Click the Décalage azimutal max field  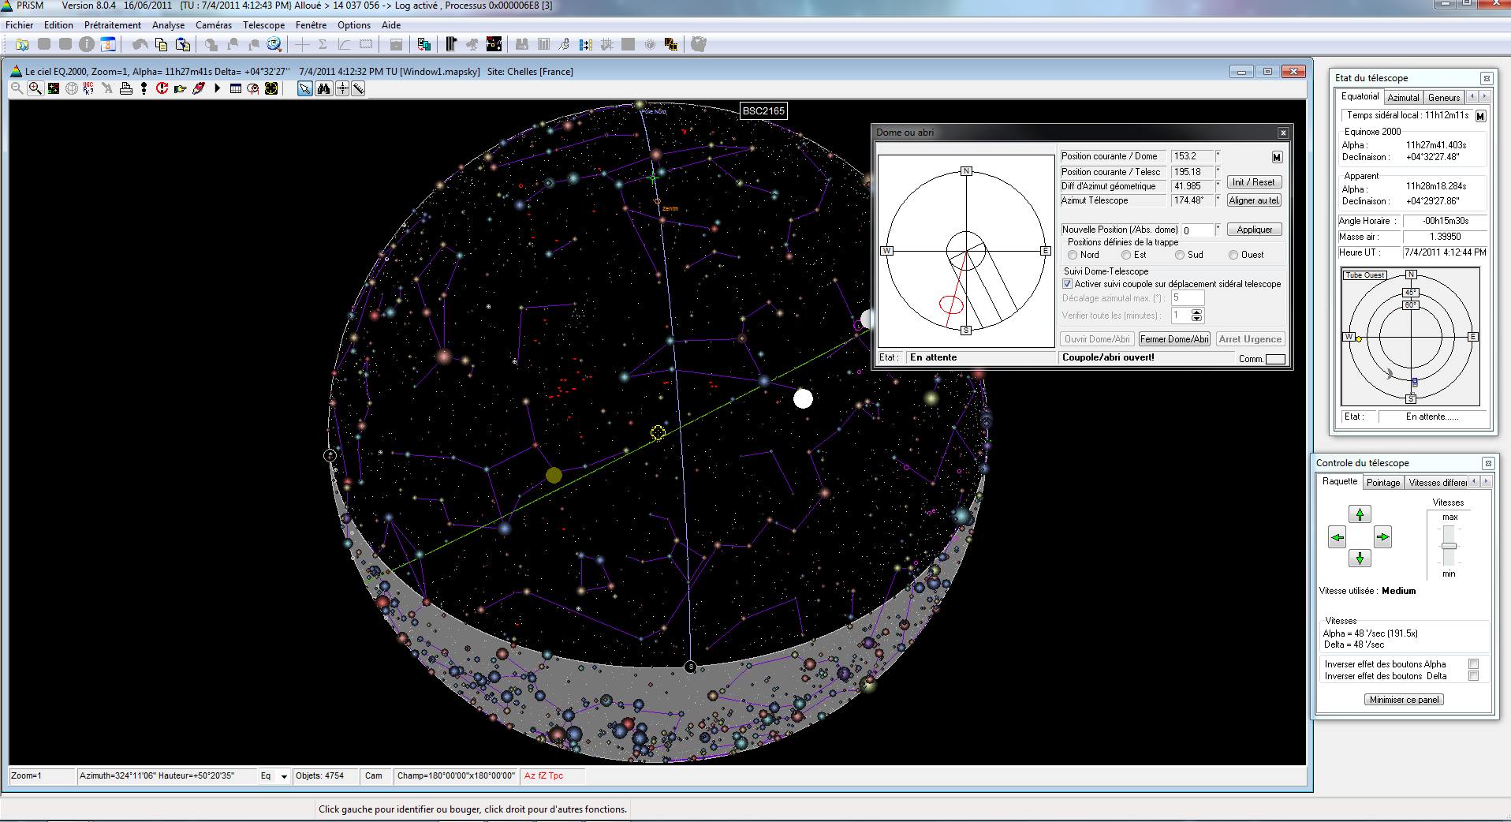click(x=1188, y=297)
